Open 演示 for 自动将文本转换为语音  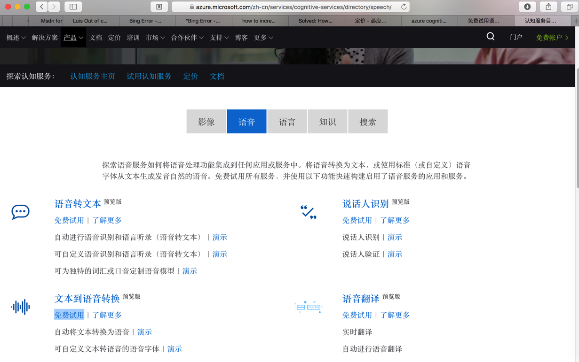(x=144, y=332)
